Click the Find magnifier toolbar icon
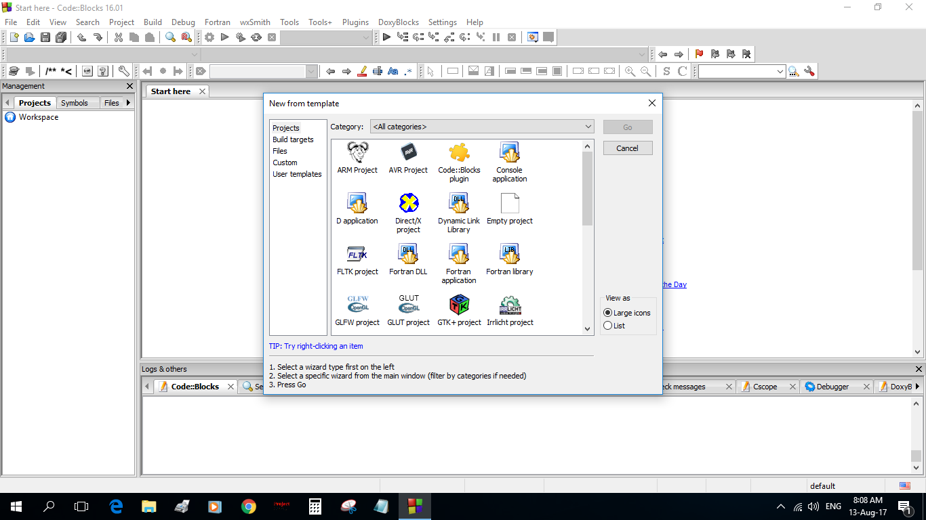926x520 pixels. tap(171, 37)
